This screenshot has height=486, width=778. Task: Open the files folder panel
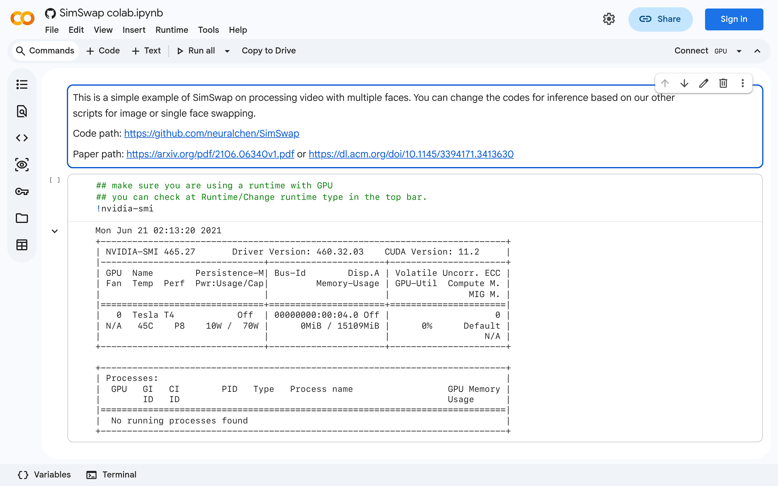tap(22, 218)
